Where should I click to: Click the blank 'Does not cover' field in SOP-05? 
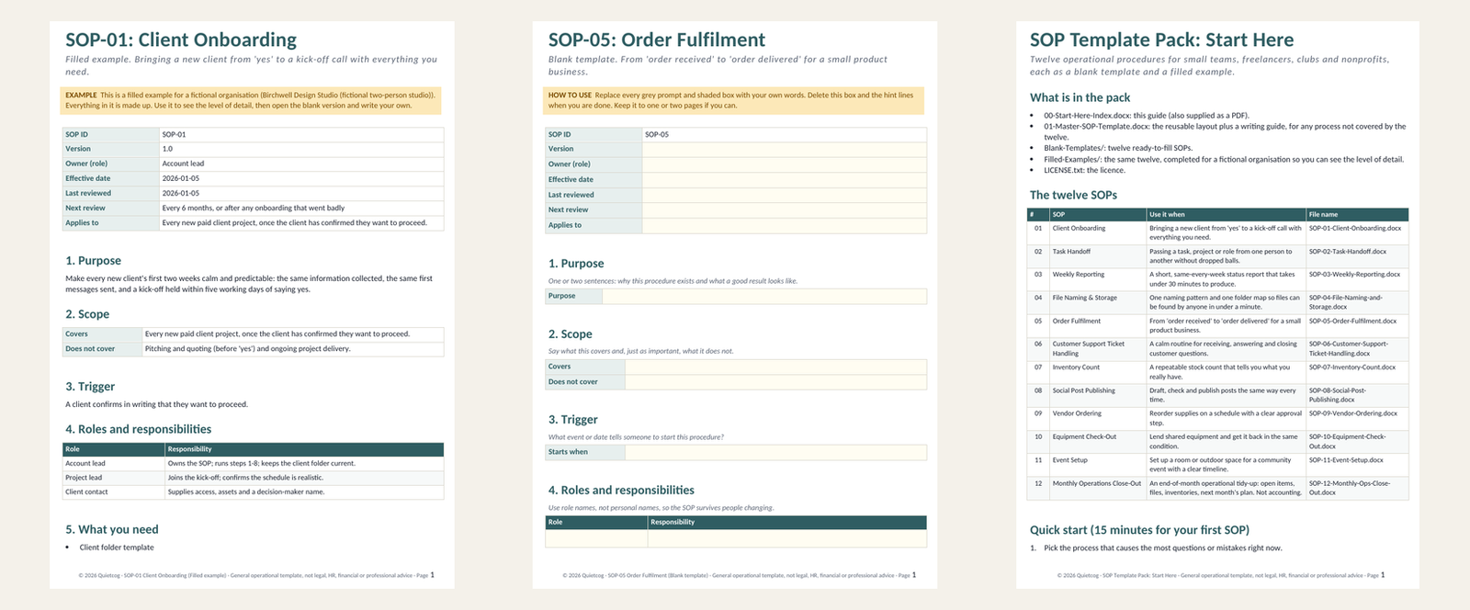(775, 382)
